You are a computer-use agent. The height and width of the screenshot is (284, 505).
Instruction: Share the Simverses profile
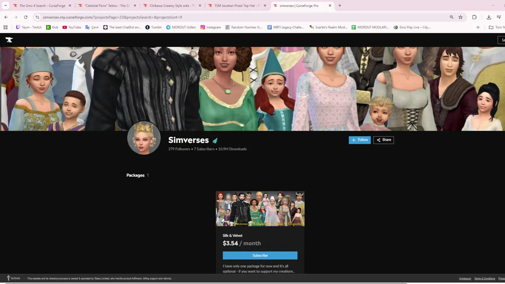(x=383, y=140)
